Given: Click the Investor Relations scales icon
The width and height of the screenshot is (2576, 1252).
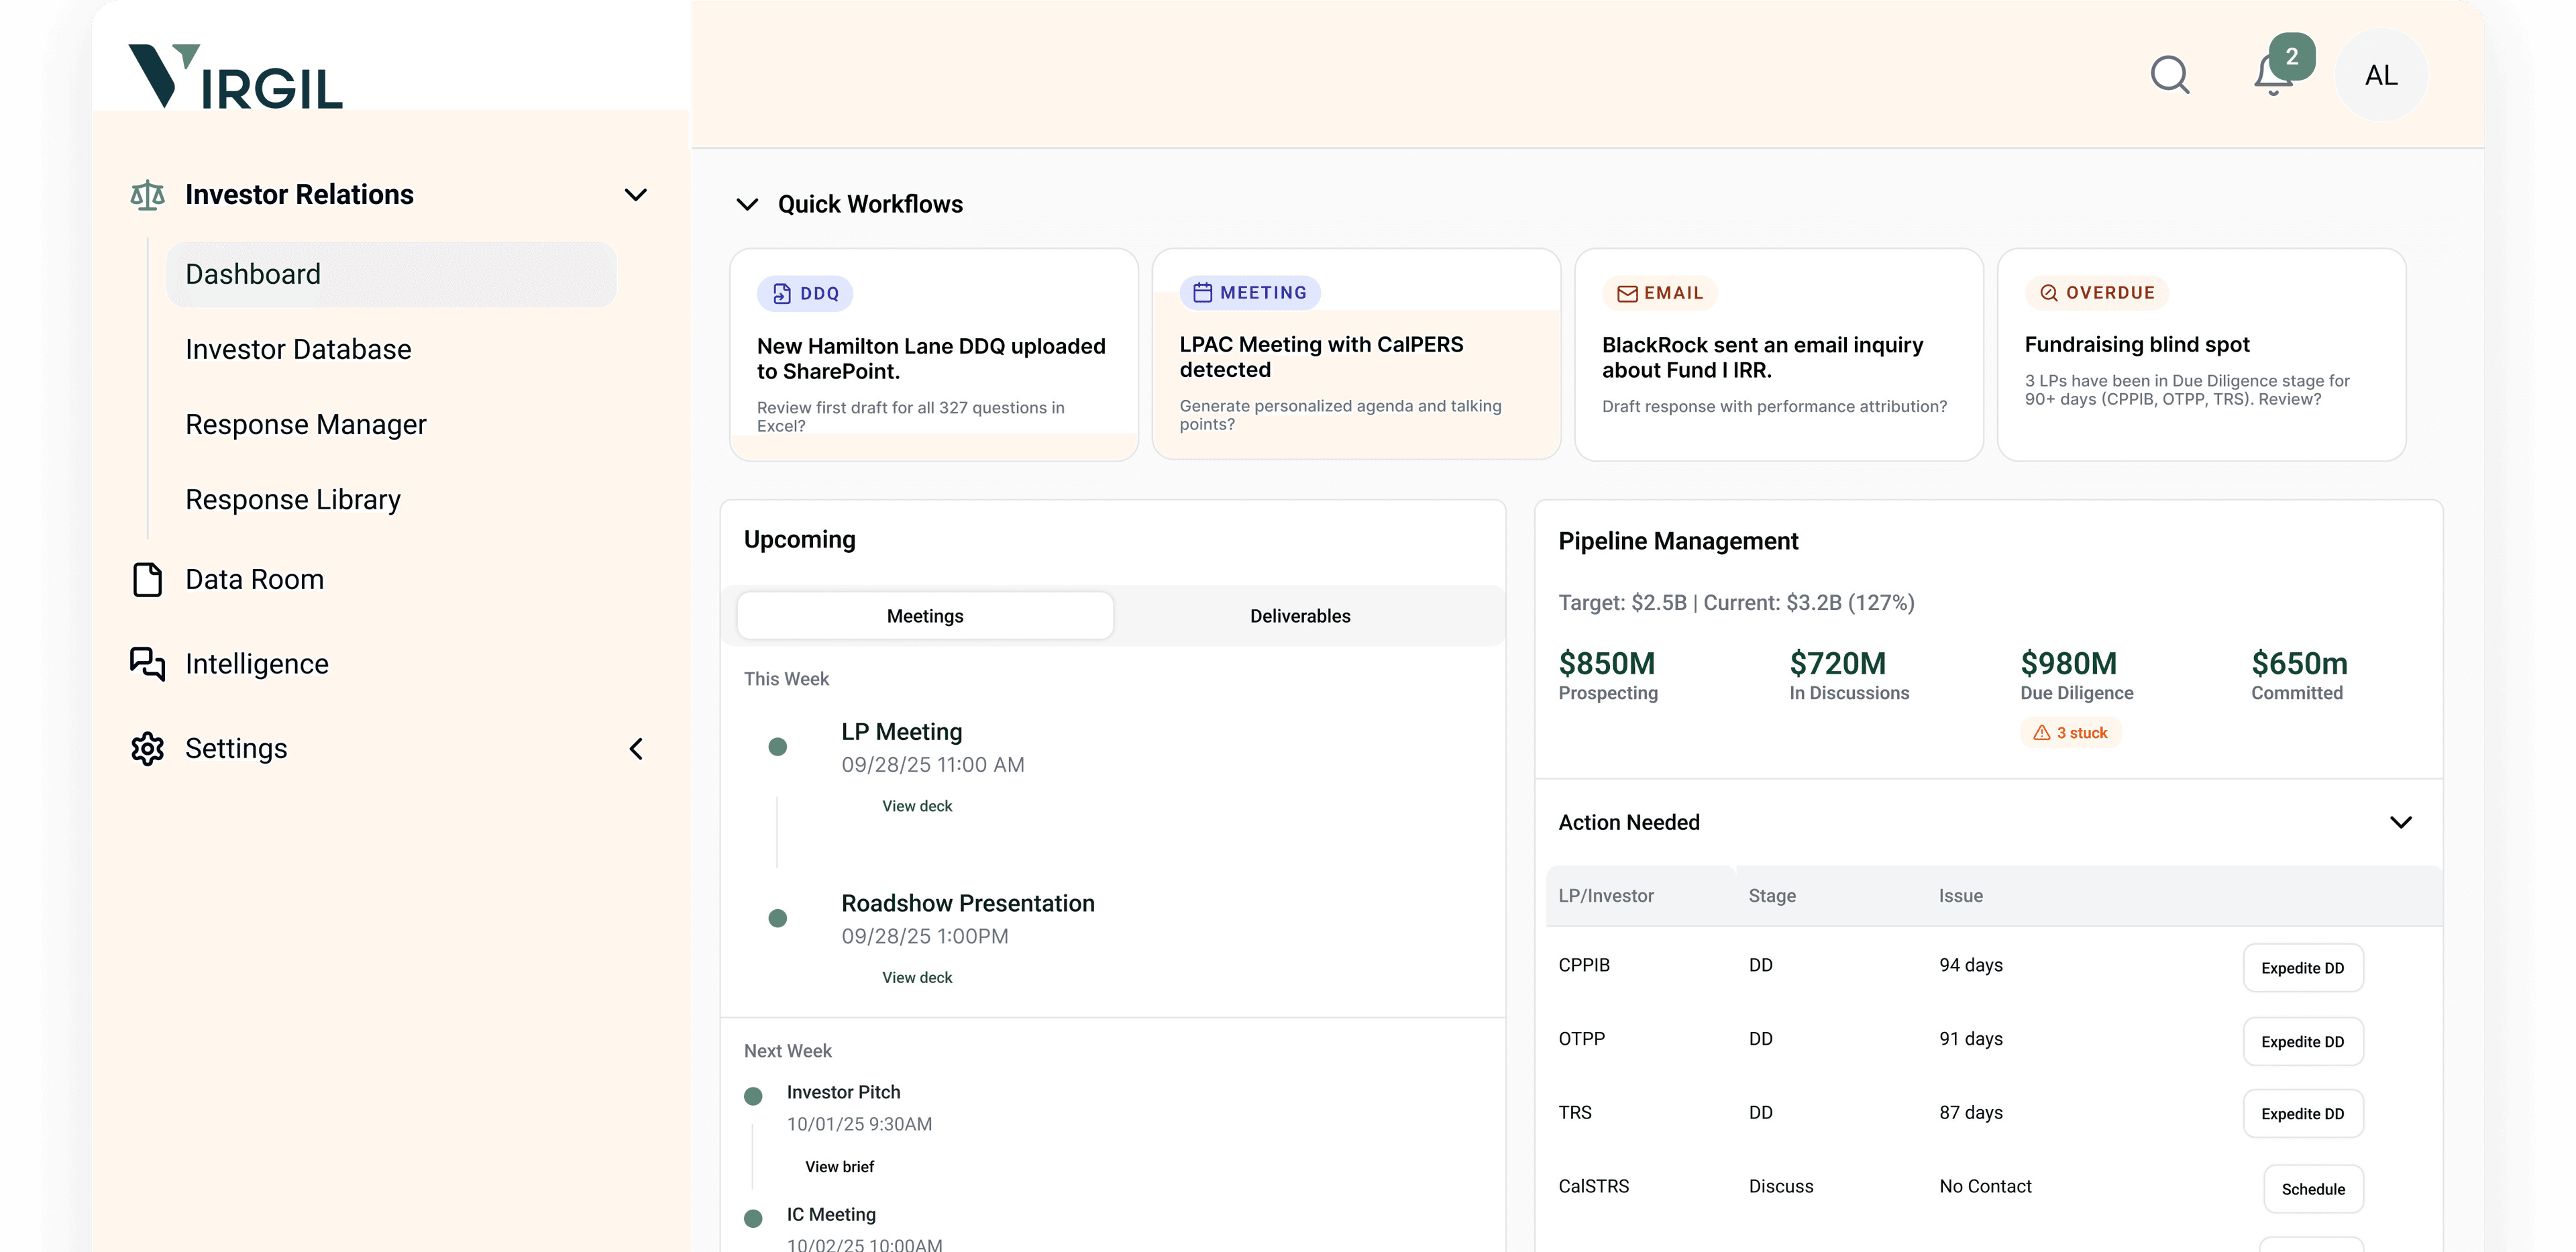Looking at the screenshot, I should tap(147, 194).
